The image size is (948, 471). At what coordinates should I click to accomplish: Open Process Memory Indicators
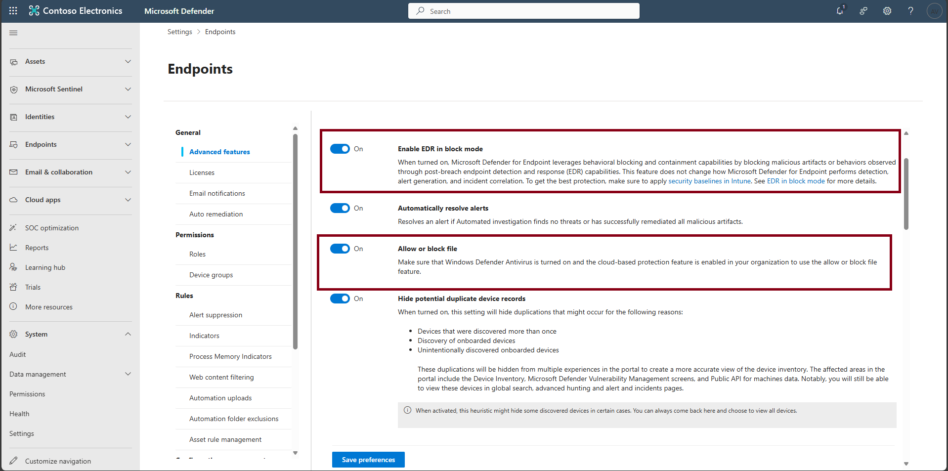(x=230, y=356)
